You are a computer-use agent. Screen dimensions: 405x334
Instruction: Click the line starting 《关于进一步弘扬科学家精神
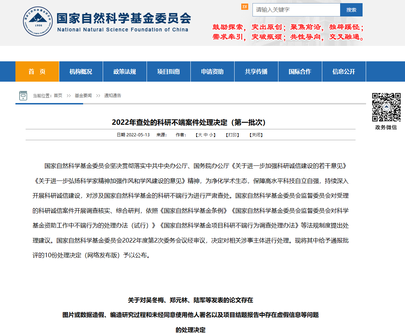(x=191, y=181)
